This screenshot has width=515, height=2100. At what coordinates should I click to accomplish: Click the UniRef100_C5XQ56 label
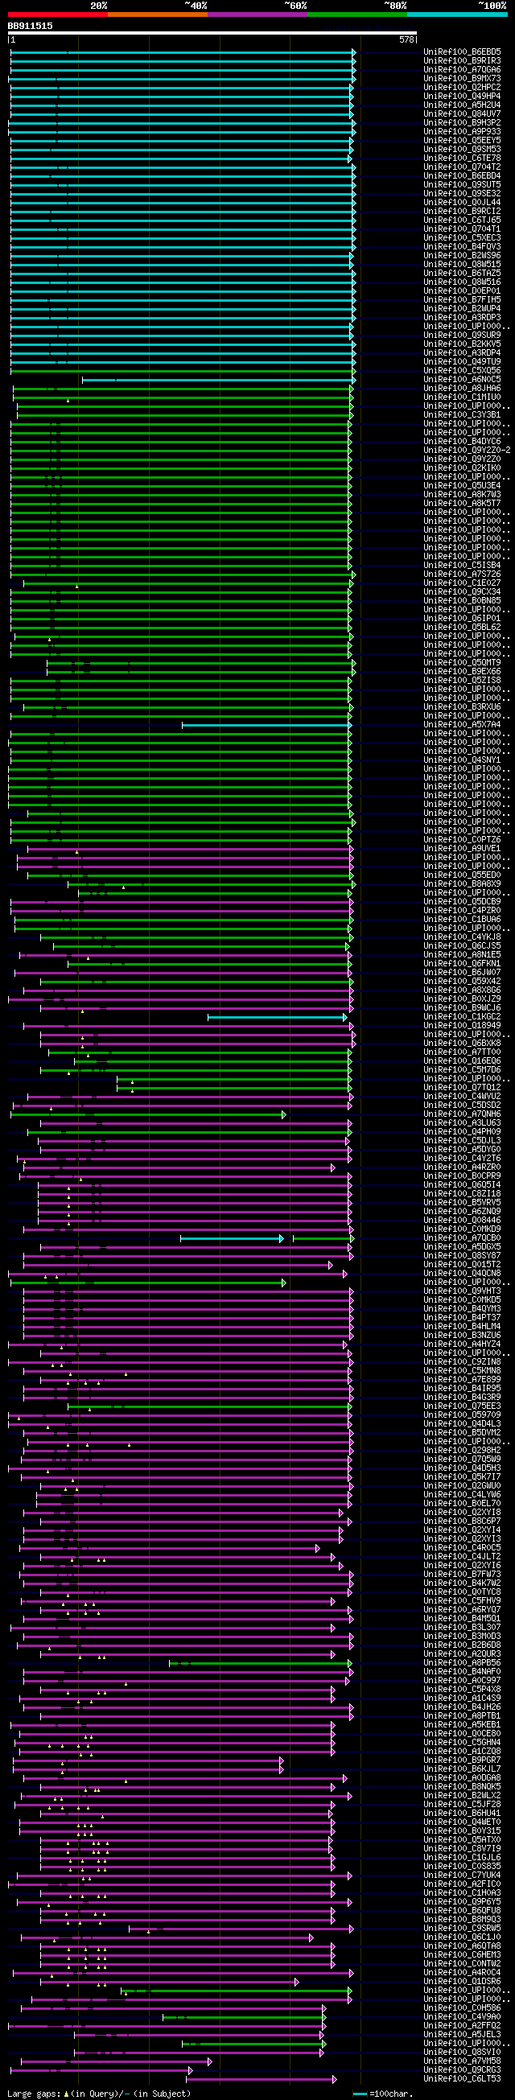(x=462, y=371)
